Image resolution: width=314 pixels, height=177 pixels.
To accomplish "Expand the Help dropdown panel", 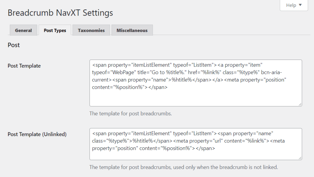I will [293, 5].
